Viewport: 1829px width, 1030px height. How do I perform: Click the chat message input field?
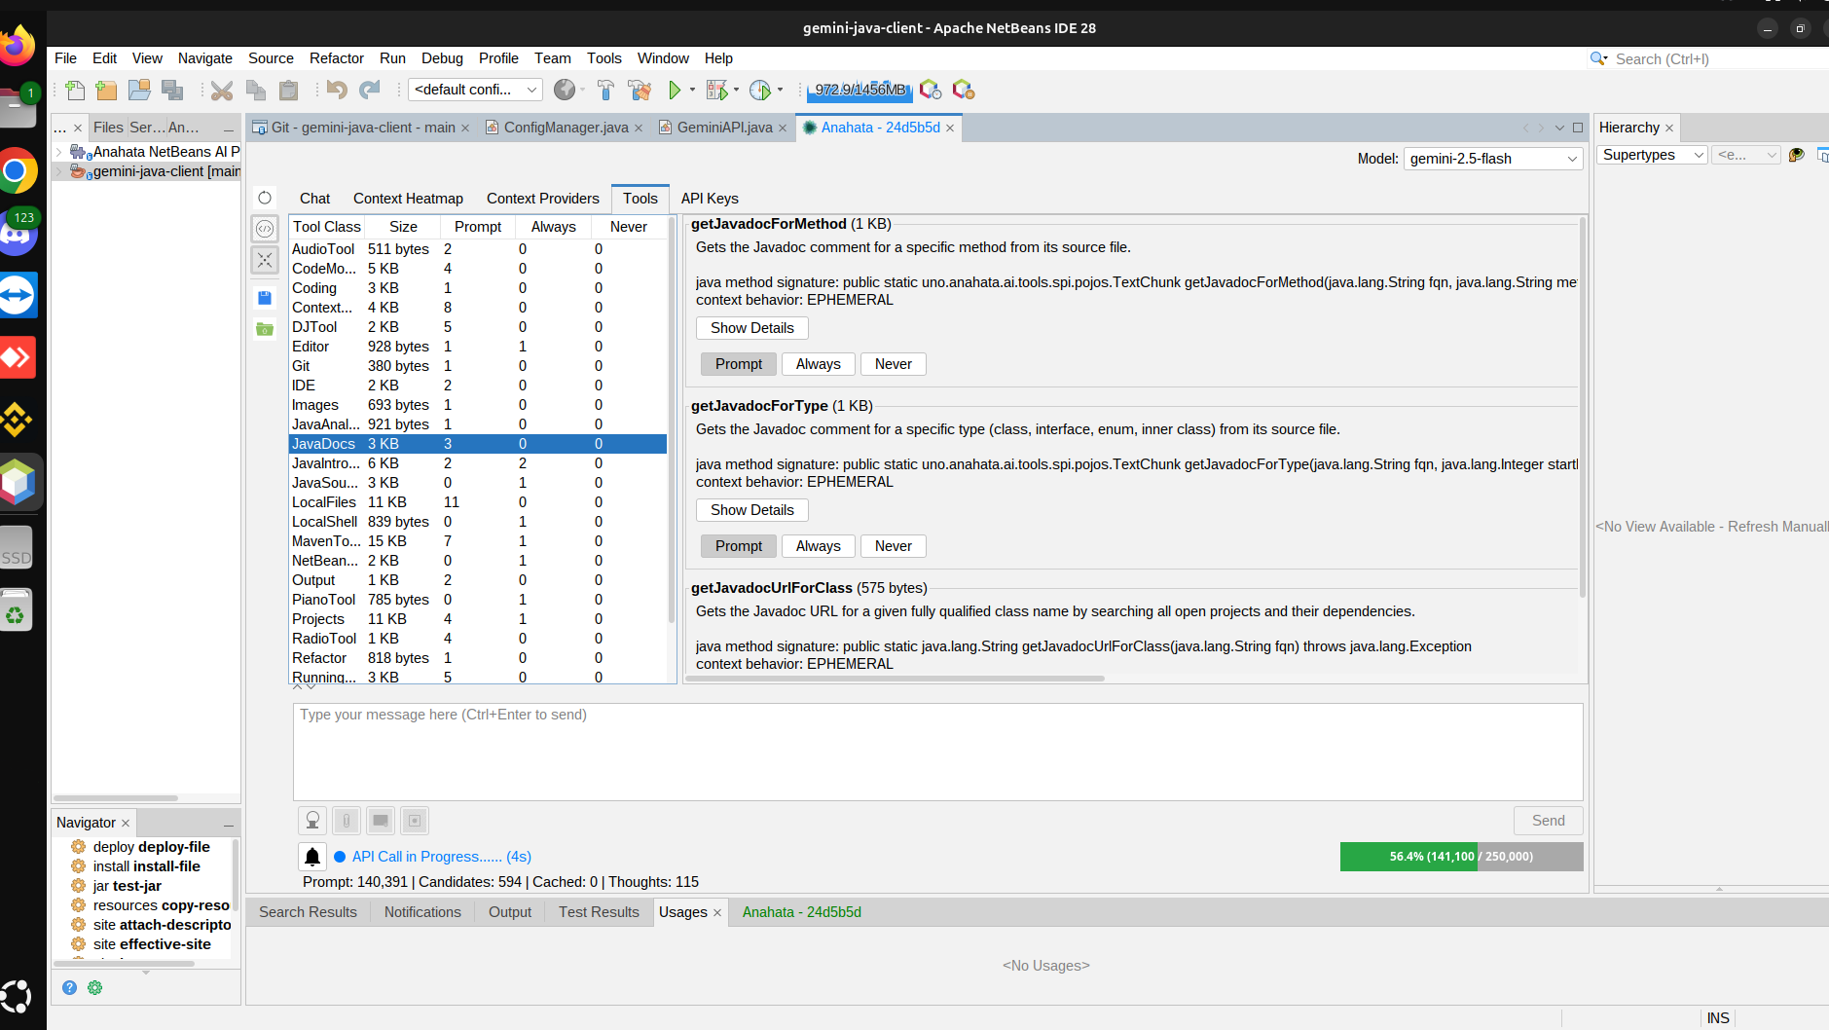coord(937,752)
